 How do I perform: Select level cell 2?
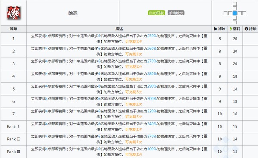click(13, 51)
